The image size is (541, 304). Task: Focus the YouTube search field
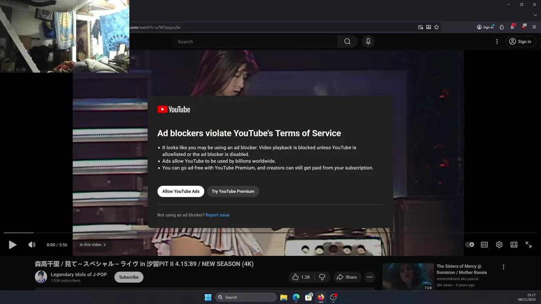[x=255, y=41]
